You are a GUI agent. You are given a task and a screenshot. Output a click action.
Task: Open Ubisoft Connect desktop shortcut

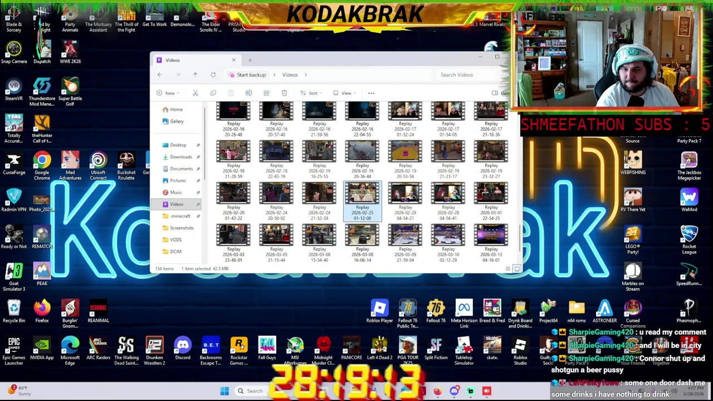coord(98,166)
